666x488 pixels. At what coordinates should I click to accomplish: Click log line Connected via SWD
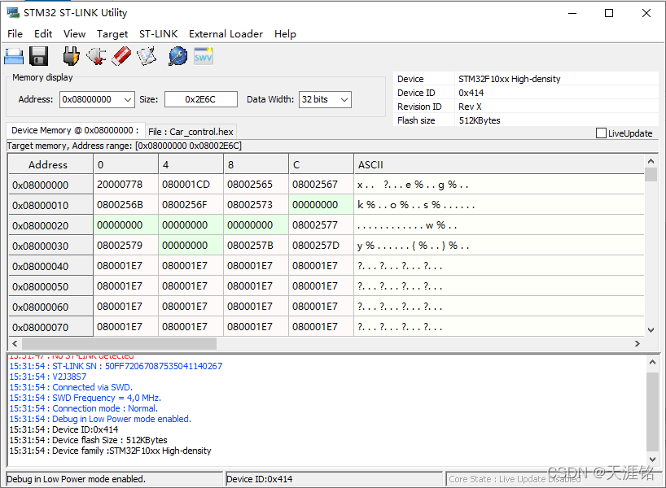[x=71, y=387]
